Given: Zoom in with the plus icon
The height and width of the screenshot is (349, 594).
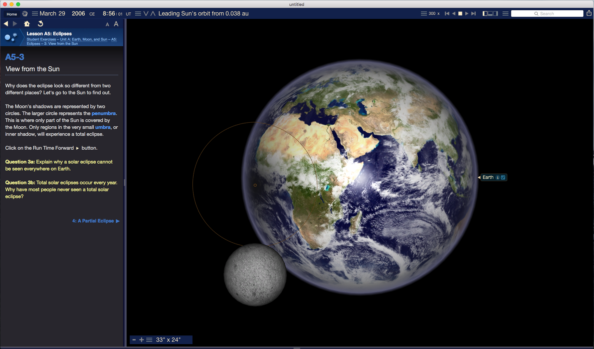Looking at the screenshot, I should click(x=141, y=340).
